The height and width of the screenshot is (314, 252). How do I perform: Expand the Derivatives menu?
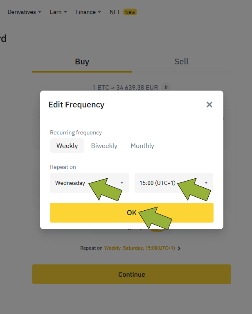pos(24,12)
